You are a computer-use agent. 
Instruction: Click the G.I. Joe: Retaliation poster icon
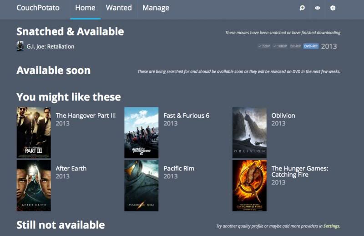pyautogui.click(x=20, y=46)
